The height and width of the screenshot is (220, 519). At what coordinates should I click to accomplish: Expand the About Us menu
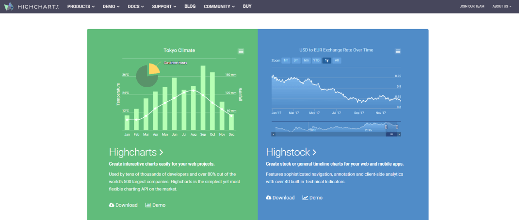coord(502,6)
